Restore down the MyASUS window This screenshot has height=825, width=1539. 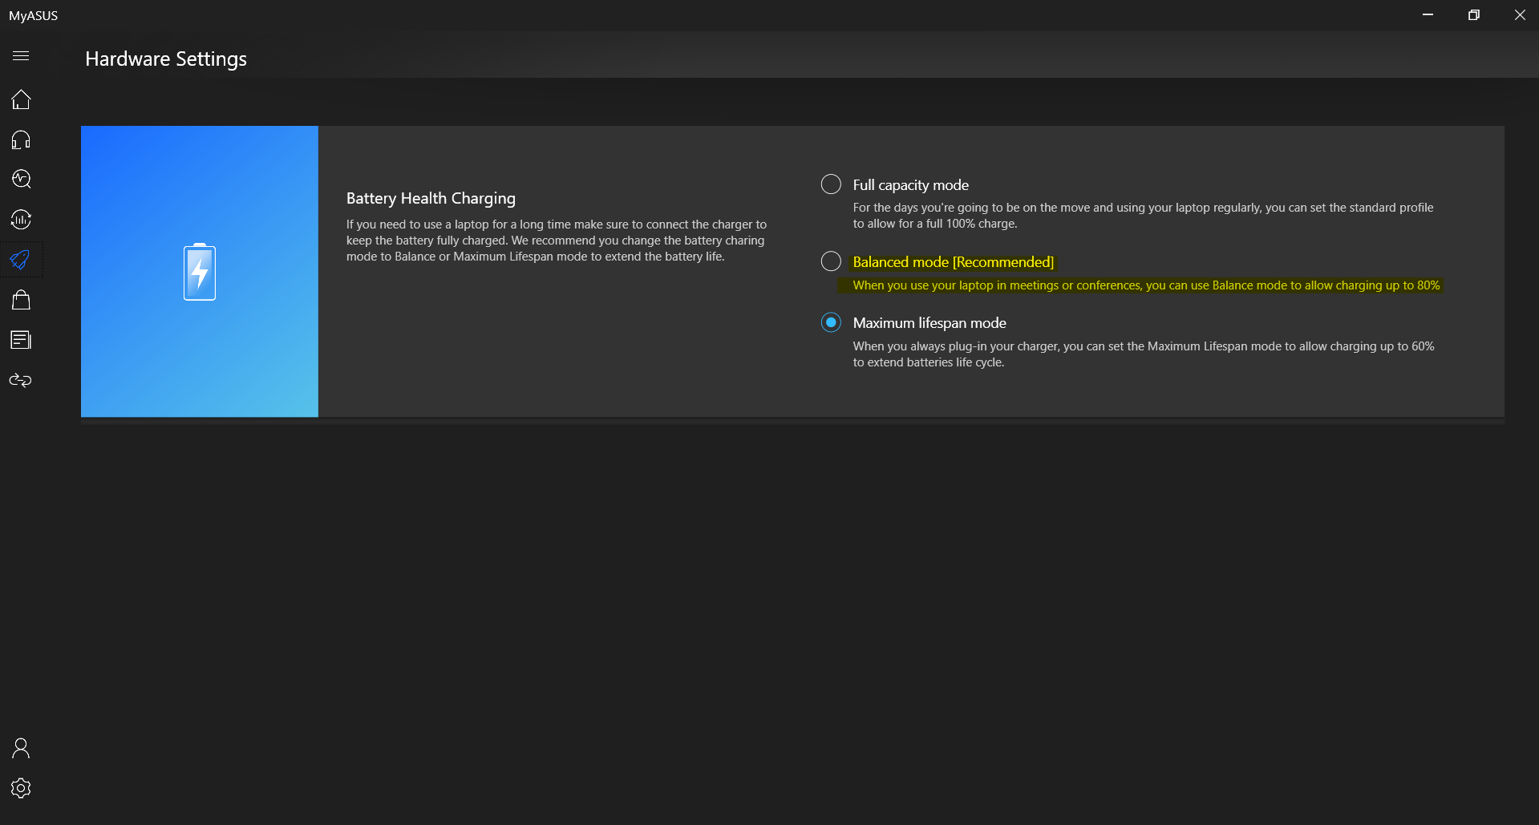click(1473, 15)
